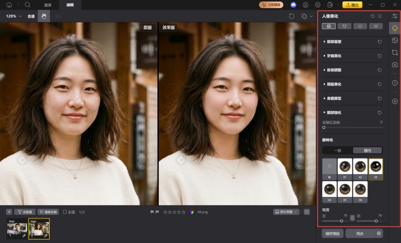The width and height of the screenshot is (401, 243).
Task: Click the 立即購買 buy now button
Action: pos(271,5)
